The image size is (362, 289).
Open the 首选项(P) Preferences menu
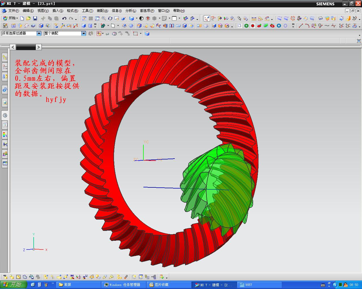click(147, 11)
